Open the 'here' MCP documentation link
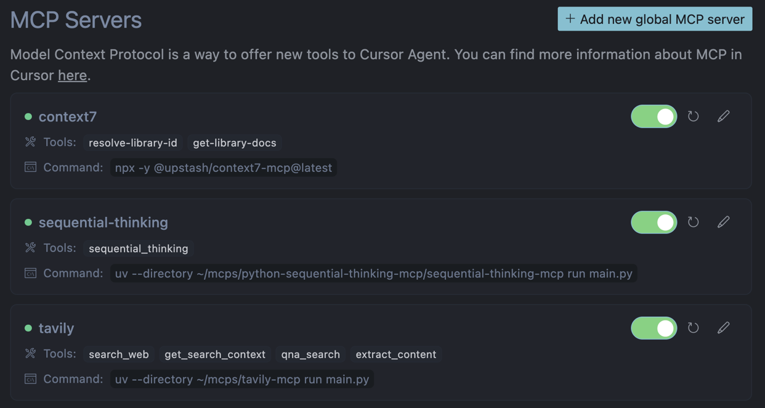765x408 pixels. pos(72,75)
